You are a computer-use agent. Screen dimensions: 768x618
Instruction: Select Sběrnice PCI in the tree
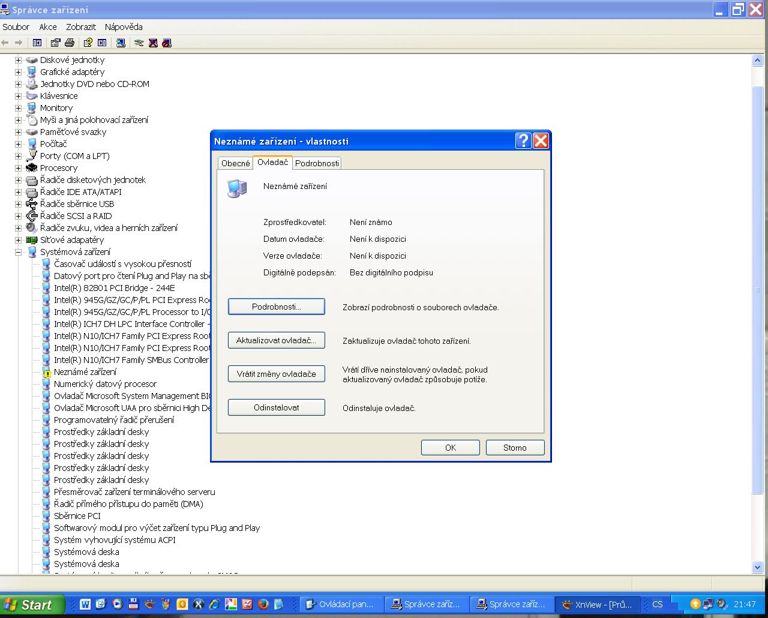77,516
